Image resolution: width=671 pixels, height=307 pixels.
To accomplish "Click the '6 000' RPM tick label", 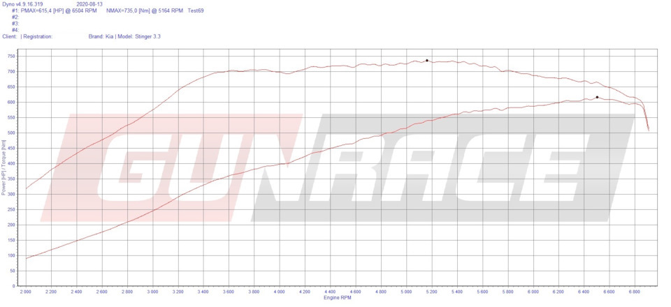I will [x=533, y=291].
